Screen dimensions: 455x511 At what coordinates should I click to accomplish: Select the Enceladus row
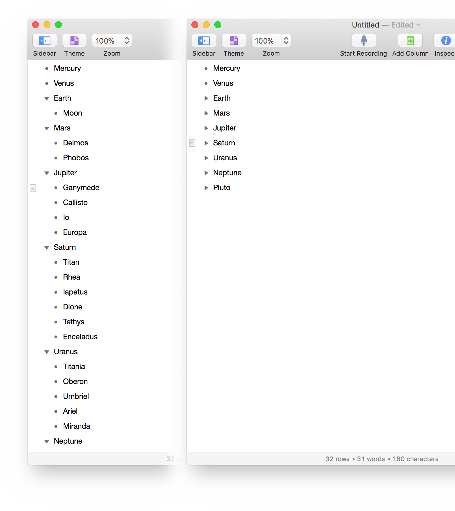(80, 337)
